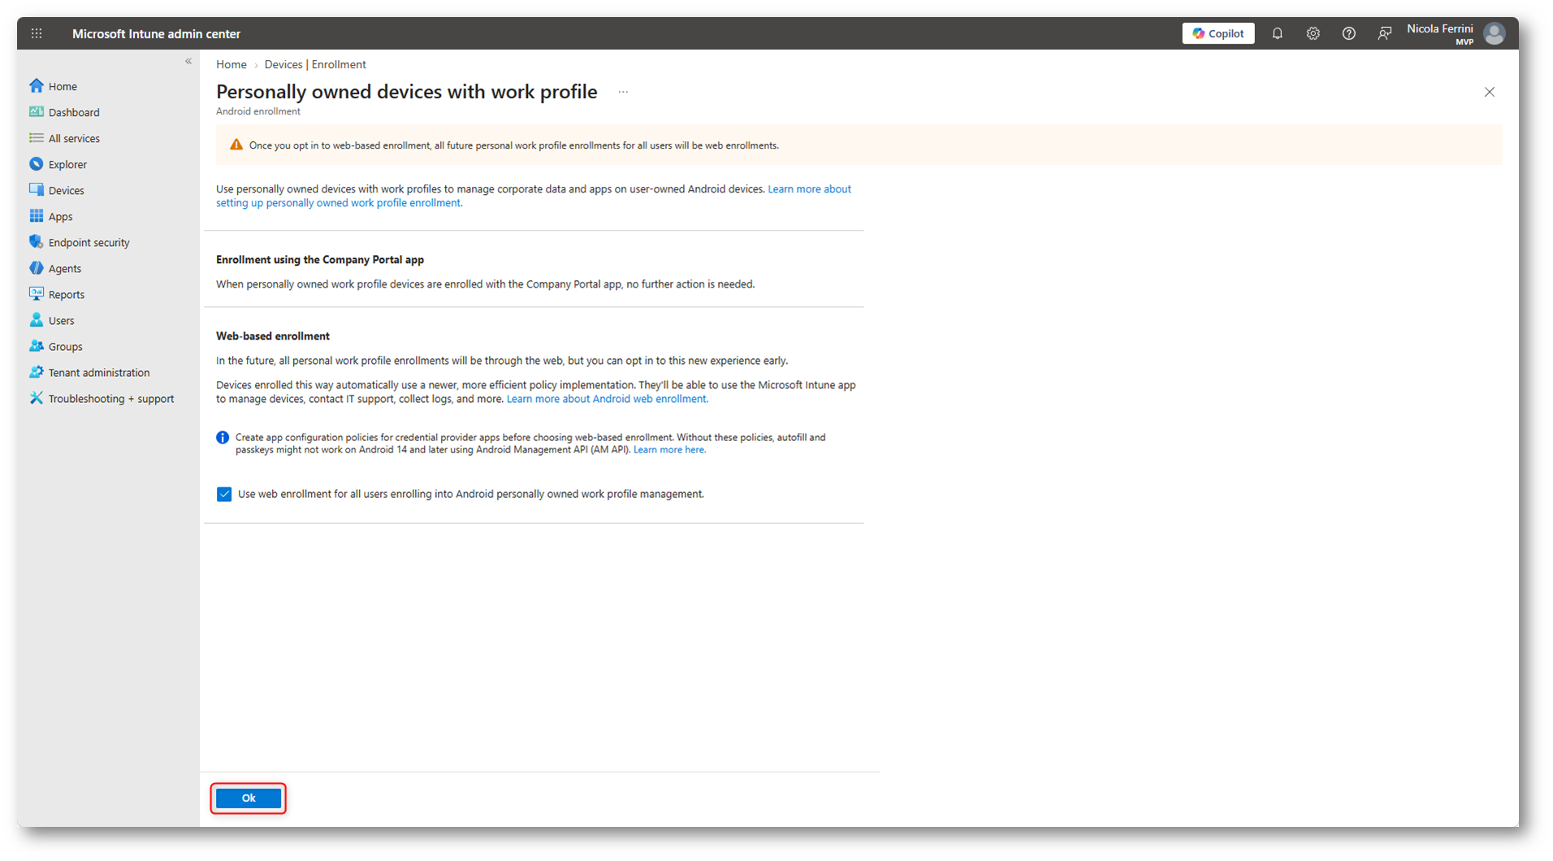Viewport: 1553px width, 861px height.
Task: Click the Personally owned devices with work profile title
Action: tap(407, 92)
